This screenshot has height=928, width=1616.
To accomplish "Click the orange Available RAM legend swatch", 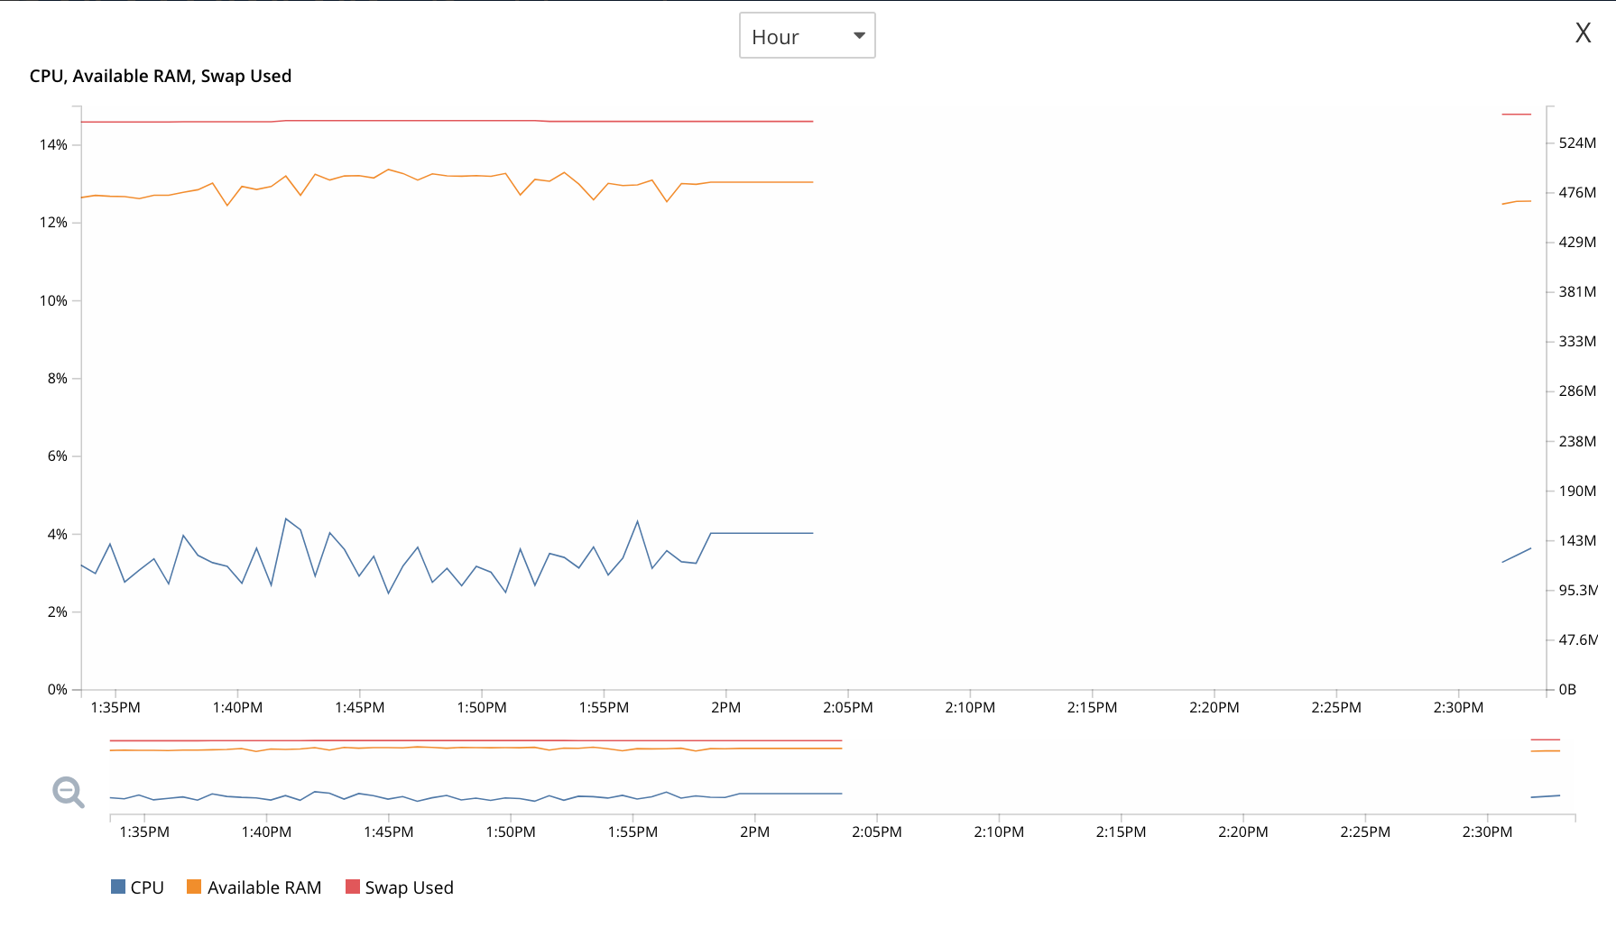I will (194, 887).
